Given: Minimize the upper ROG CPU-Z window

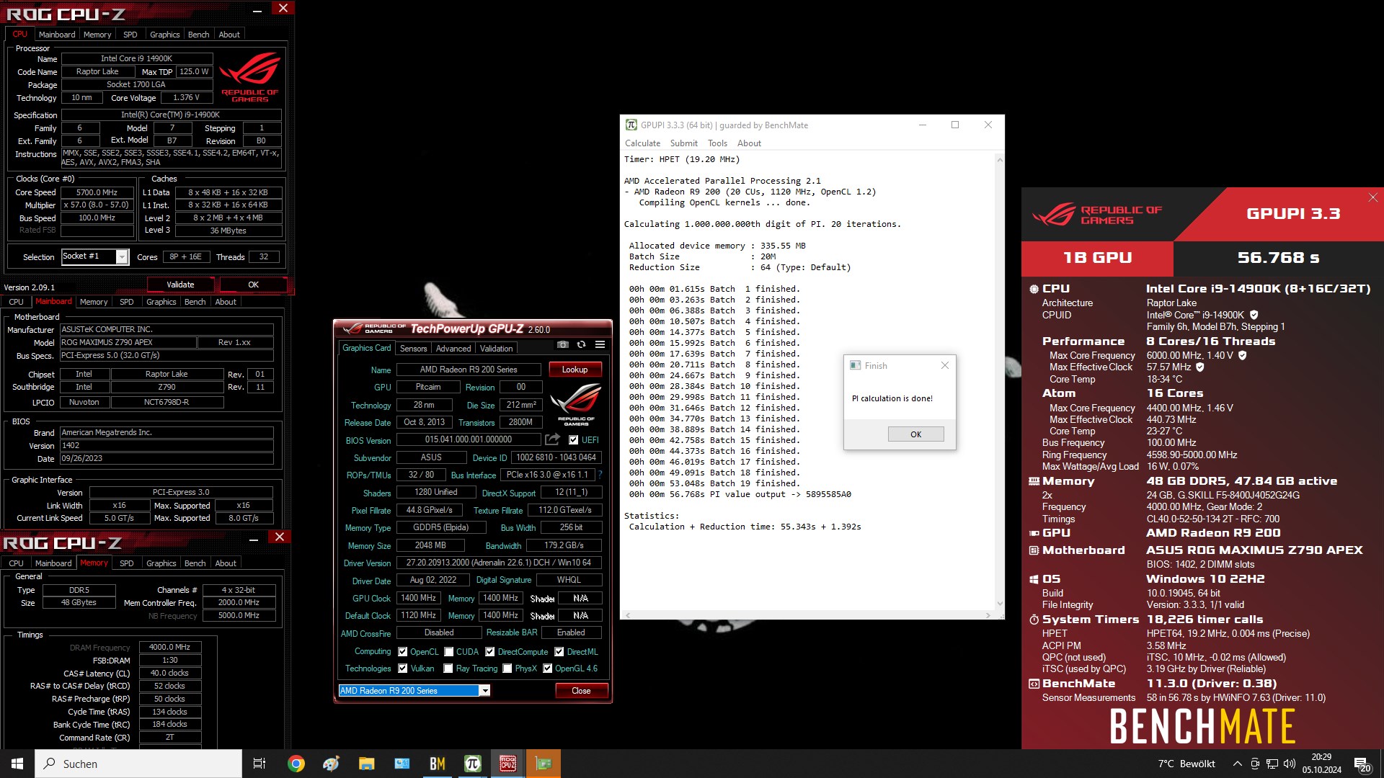Looking at the screenshot, I should [x=257, y=10].
